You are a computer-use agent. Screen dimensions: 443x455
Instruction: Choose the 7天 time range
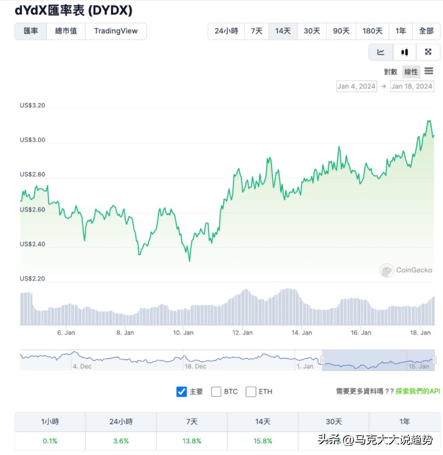tap(256, 31)
